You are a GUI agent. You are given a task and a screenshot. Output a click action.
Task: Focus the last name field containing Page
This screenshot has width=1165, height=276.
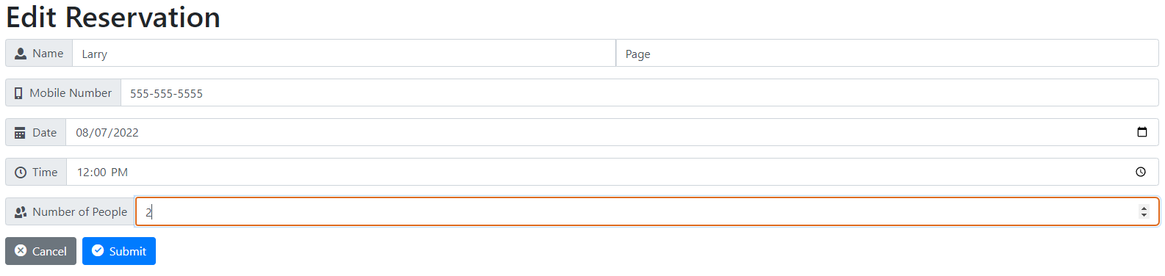[x=887, y=54]
